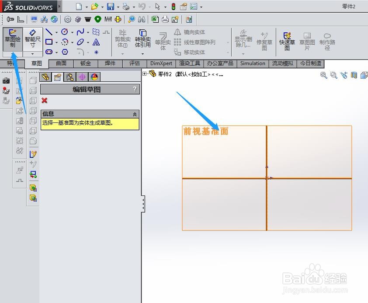
Task: Select the Circle sketch tool
Action: tap(65, 31)
